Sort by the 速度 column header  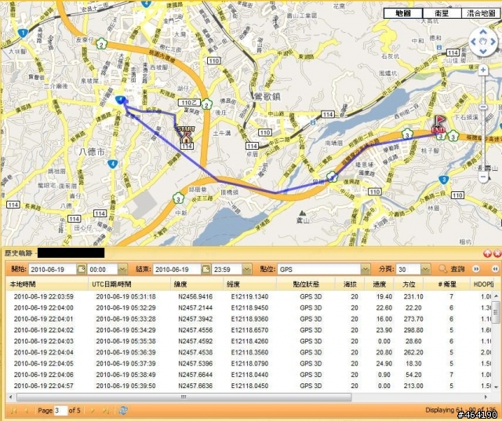click(379, 284)
